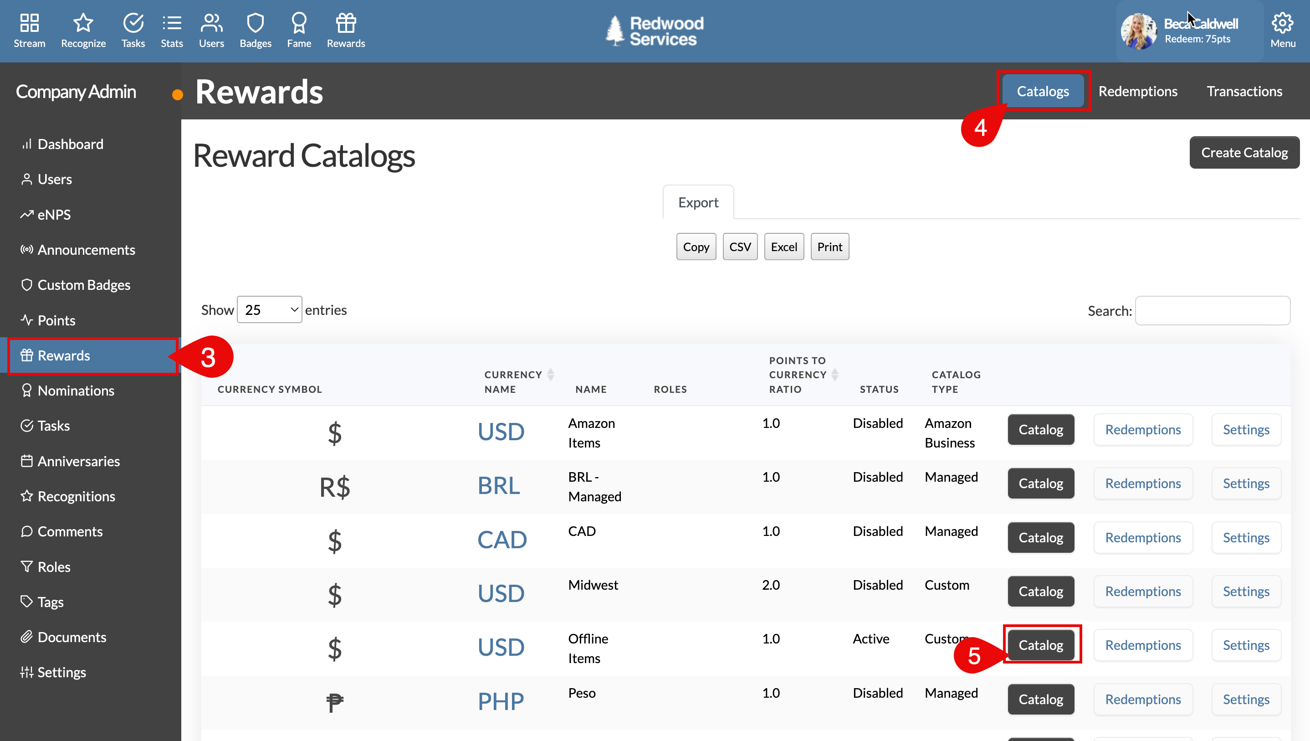Expand the Show entries dropdown

(270, 309)
